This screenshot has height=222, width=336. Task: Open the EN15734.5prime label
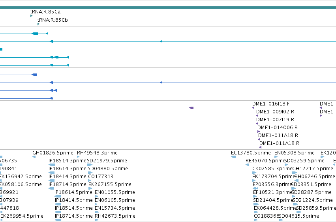115,208
